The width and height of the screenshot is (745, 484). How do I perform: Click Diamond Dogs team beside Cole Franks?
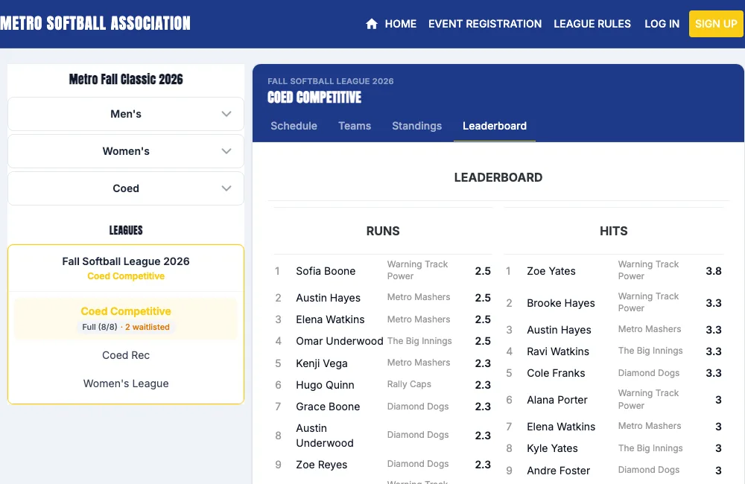649,373
